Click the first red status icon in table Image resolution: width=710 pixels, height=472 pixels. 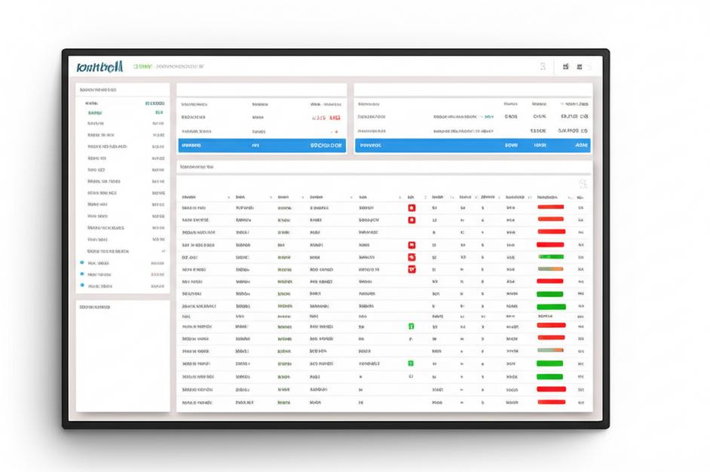411,207
